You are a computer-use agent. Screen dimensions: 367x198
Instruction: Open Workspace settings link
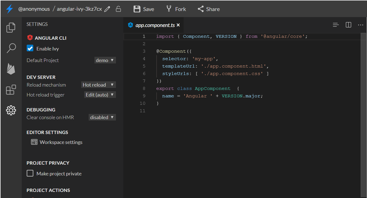tap(61, 142)
